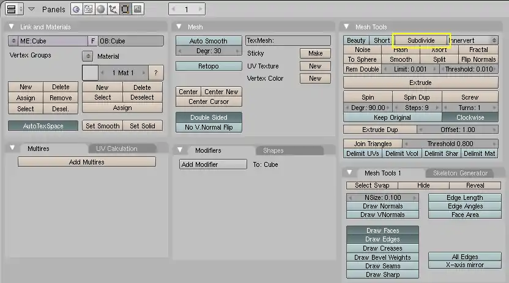Click the material color swatch
This screenshot has height=283, width=509.
point(90,73)
